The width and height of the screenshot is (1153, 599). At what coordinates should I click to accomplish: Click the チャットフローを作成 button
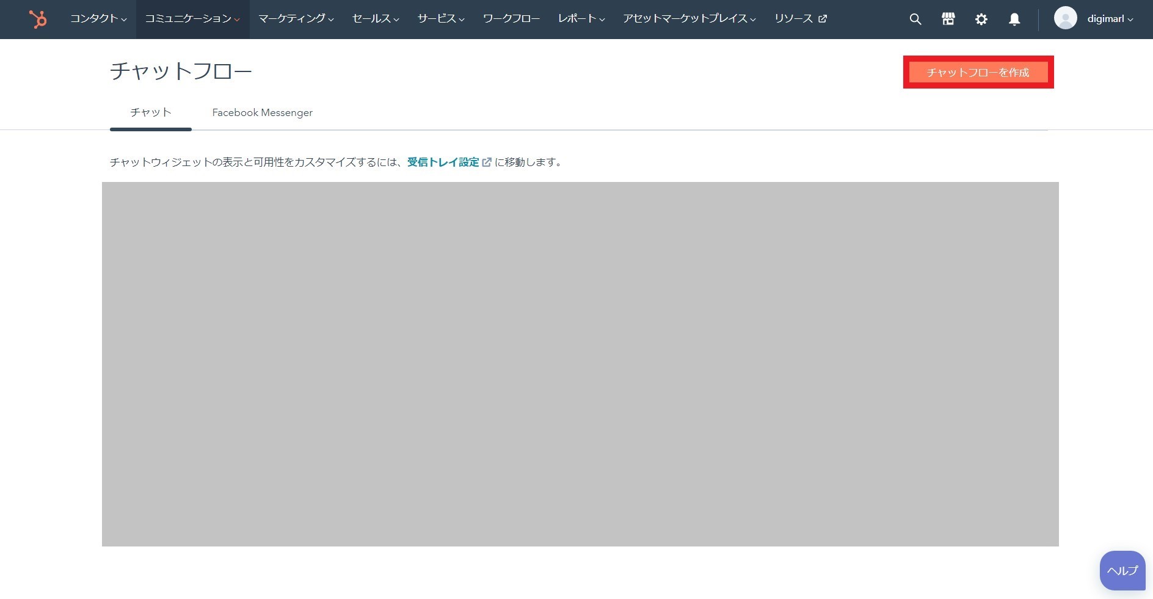(978, 72)
